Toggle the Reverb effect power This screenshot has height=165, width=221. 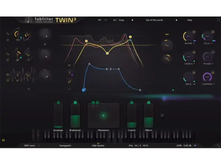[194, 32]
